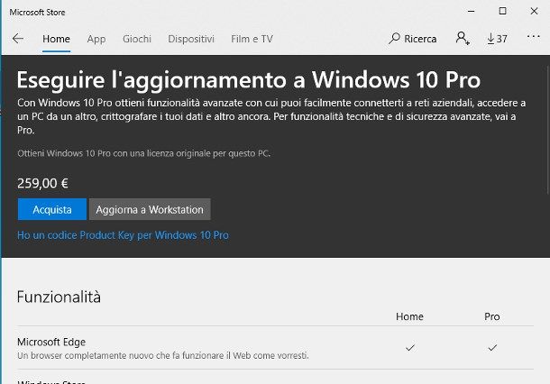Image resolution: width=550 pixels, height=384 pixels.
Task: Click the Home checkmark for Microsoft Edge
Action: pos(410,347)
